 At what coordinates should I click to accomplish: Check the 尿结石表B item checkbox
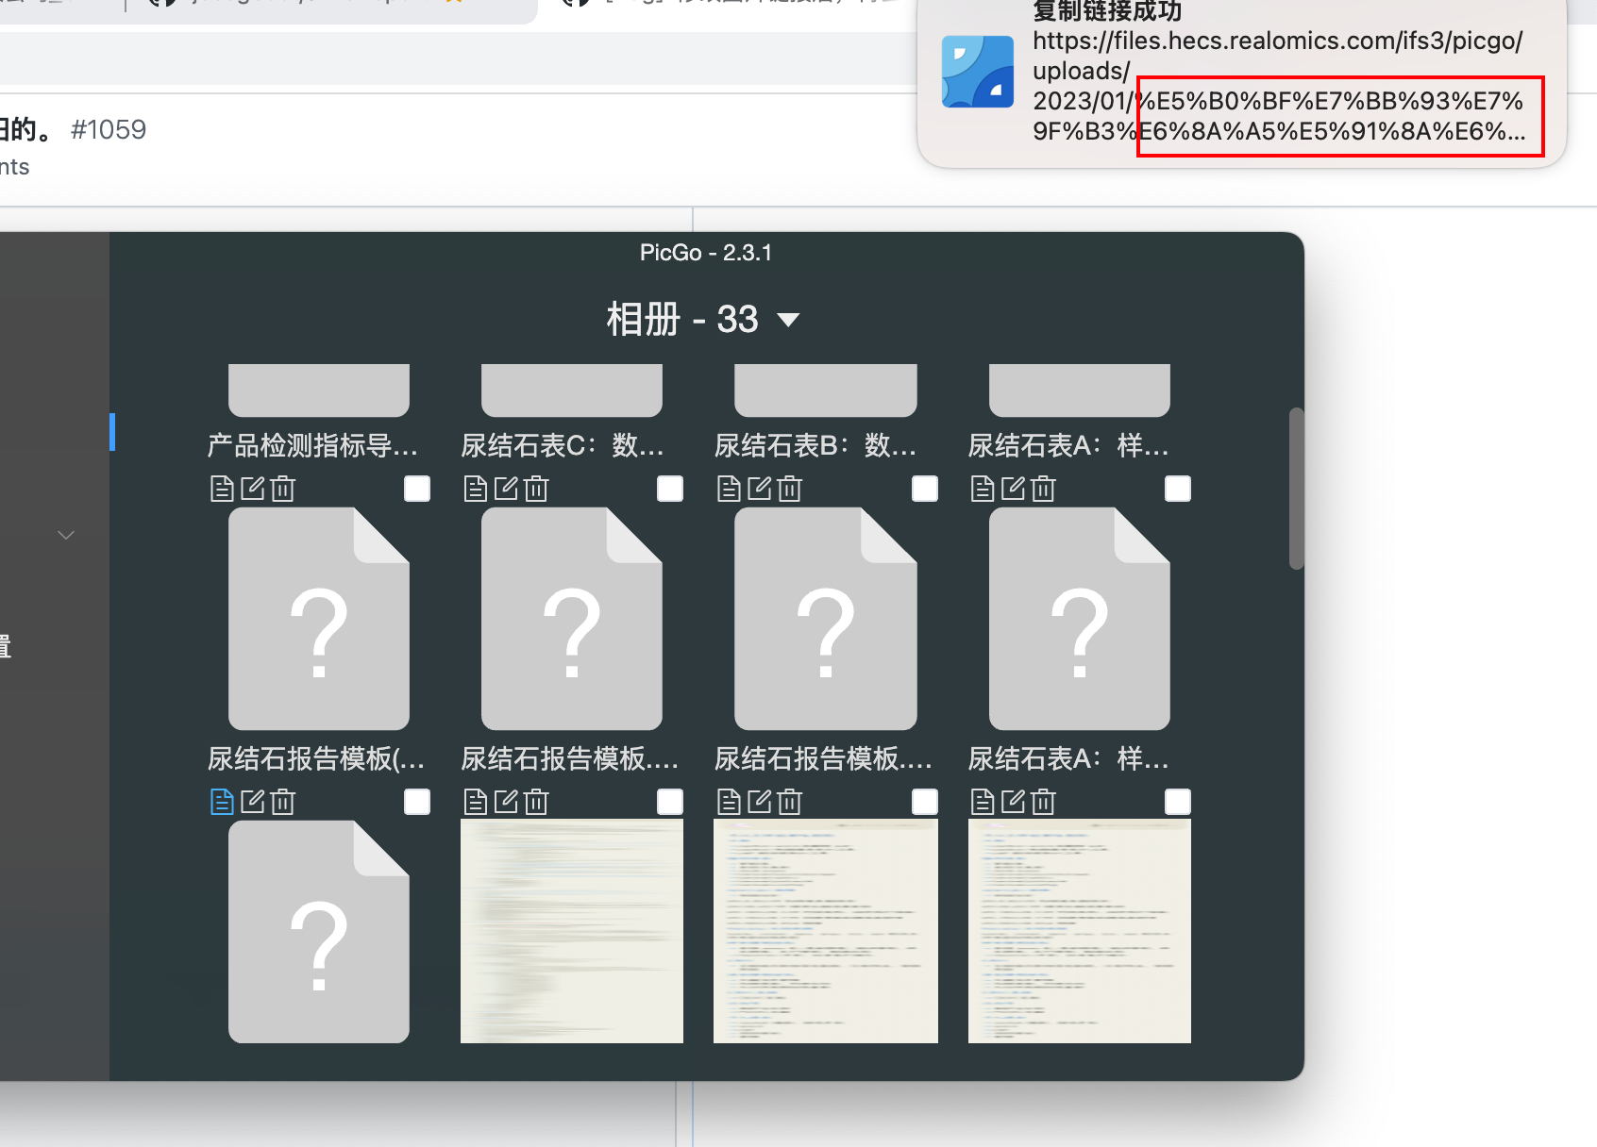coord(925,489)
